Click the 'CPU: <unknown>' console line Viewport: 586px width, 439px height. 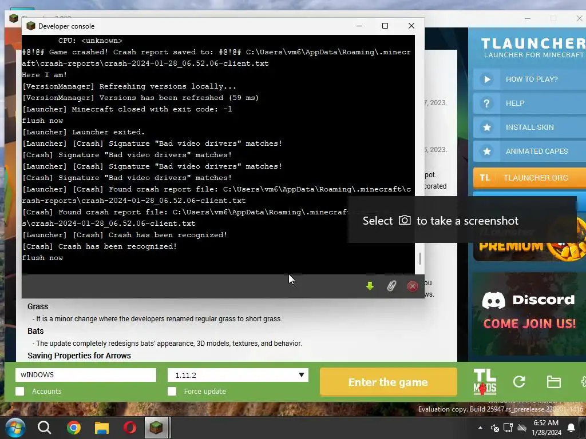click(90, 41)
